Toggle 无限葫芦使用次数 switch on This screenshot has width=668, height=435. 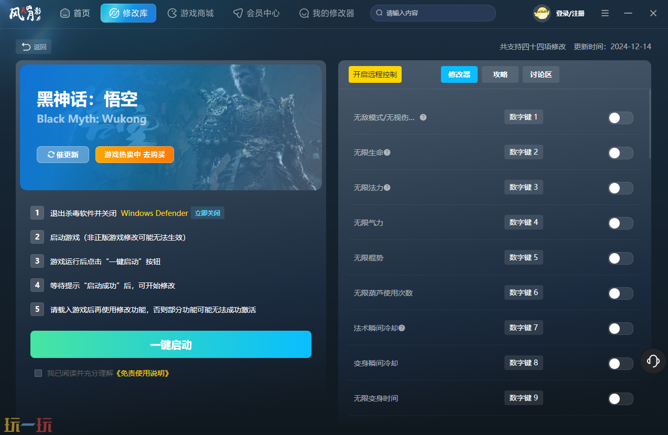620,293
